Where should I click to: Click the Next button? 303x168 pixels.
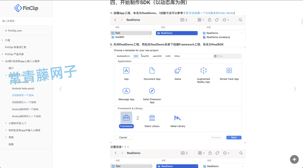(x=234, y=137)
